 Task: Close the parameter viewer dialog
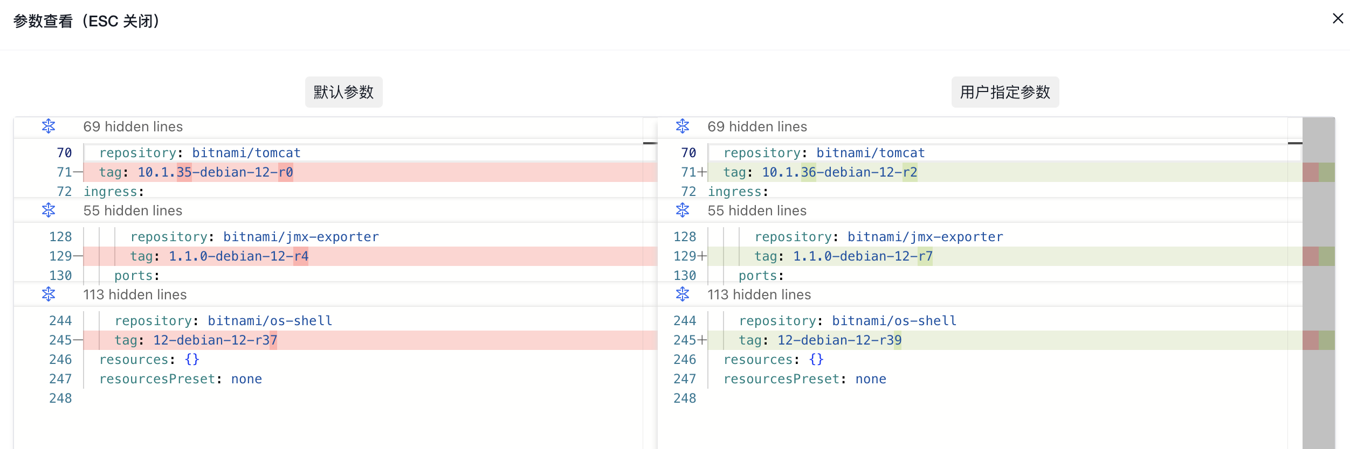(x=1338, y=19)
